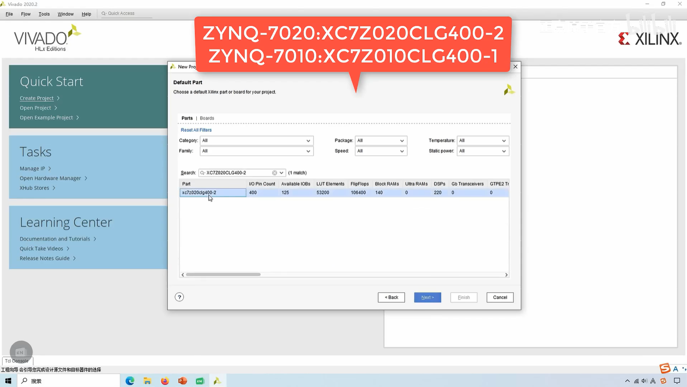
Task: Close the New Project dialog
Action: (516, 67)
